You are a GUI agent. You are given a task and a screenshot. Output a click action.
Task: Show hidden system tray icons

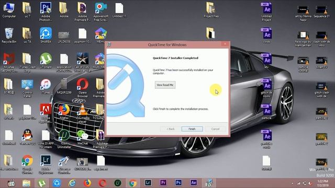tap(293, 183)
